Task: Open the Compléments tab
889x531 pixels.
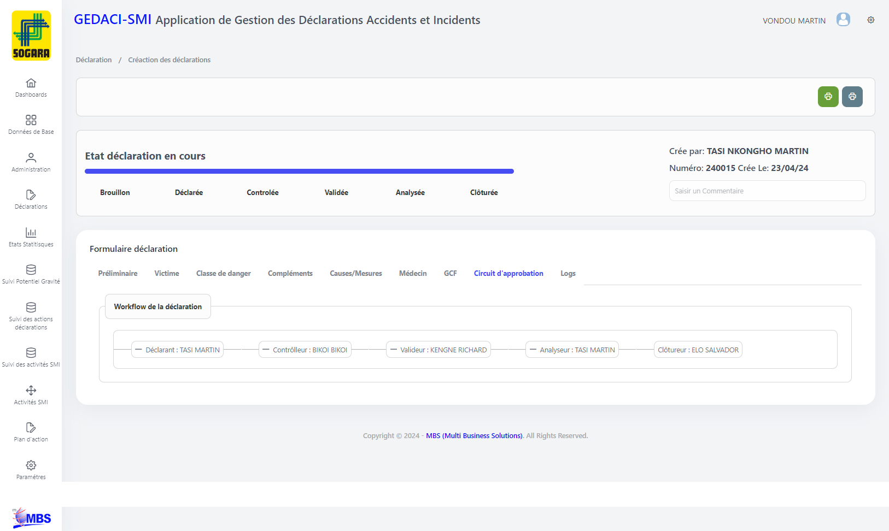Action: click(290, 273)
